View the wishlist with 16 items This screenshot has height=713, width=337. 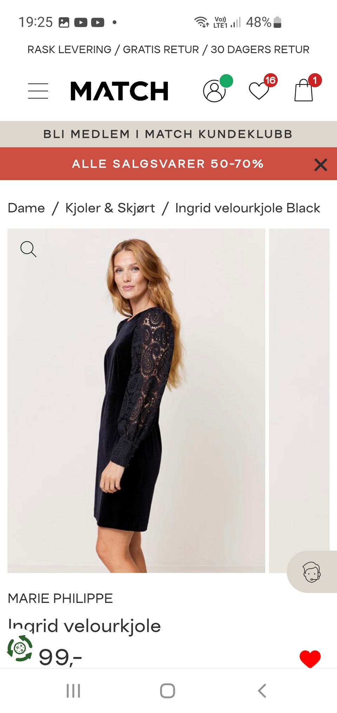(258, 91)
